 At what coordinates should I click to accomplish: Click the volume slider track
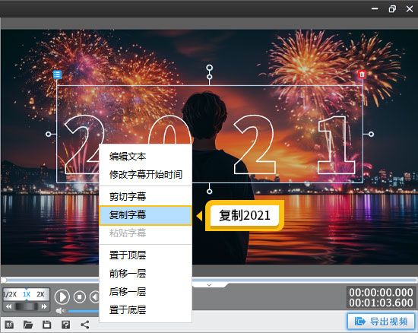point(84,311)
